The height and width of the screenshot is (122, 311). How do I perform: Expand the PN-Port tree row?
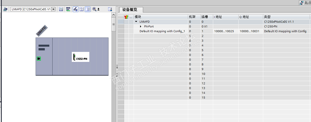pyautogui.click(x=141, y=26)
